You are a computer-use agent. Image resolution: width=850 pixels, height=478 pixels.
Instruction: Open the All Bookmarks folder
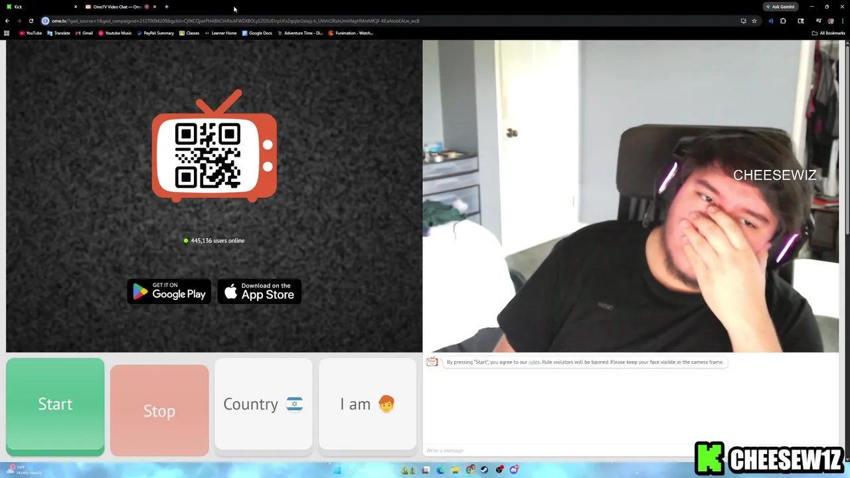click(828, 33)
